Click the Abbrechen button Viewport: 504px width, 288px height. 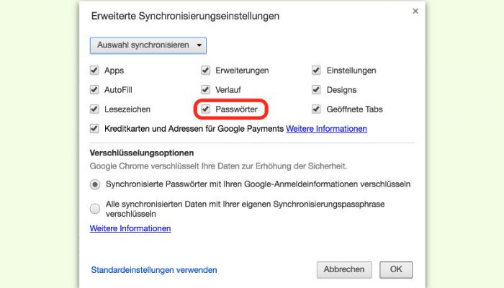[344, 270]
